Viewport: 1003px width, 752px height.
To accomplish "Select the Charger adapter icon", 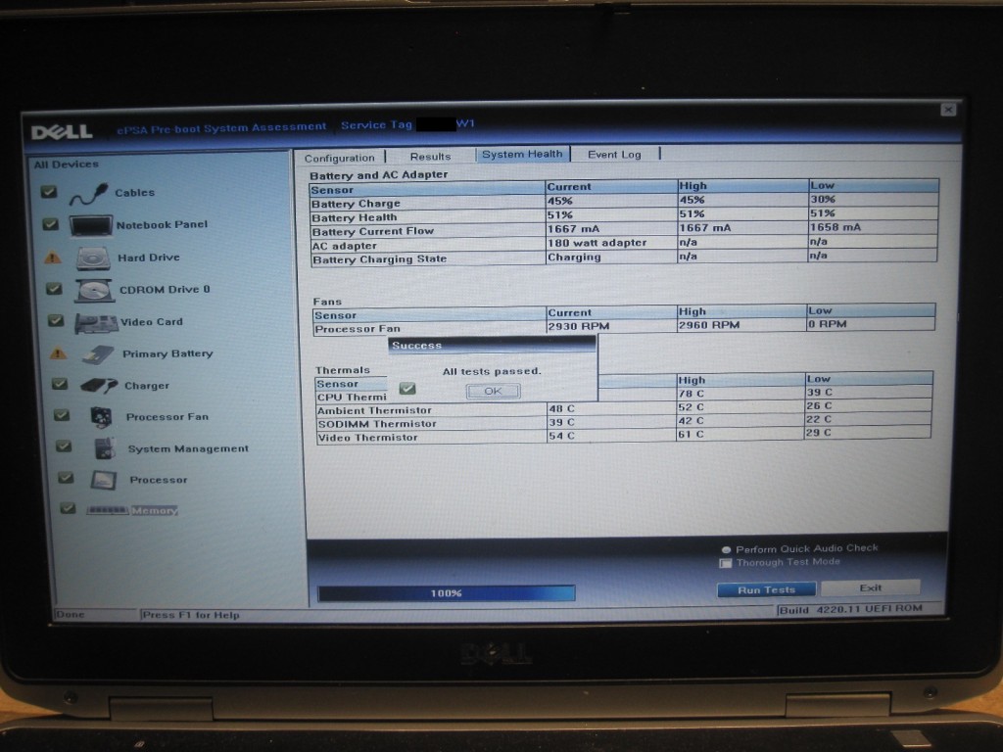I will click(x=99, y=386).
